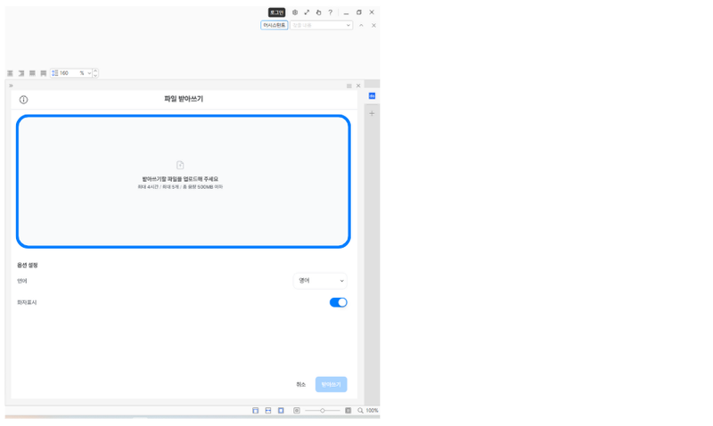Click the file upload drop area

point(184,182)
